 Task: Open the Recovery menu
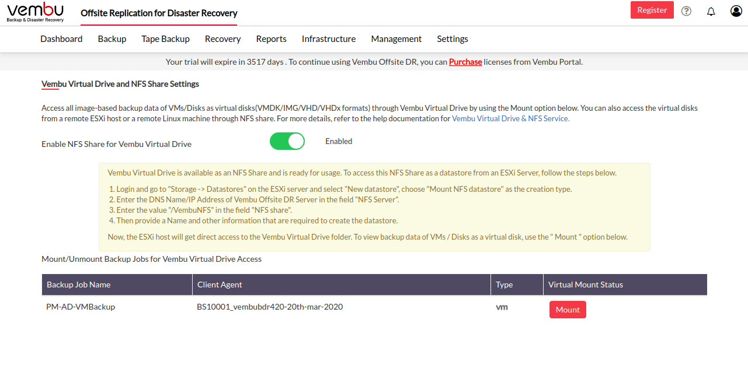[222, 39]
